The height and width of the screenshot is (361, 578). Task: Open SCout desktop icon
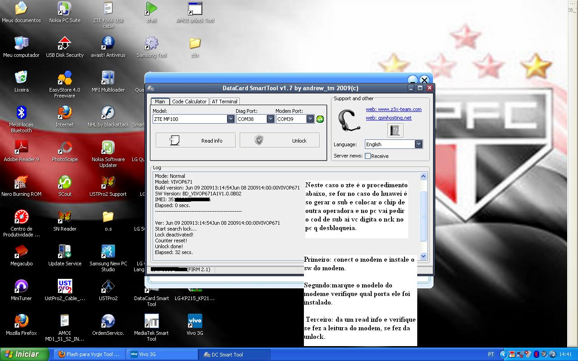(x=65, y=186)
